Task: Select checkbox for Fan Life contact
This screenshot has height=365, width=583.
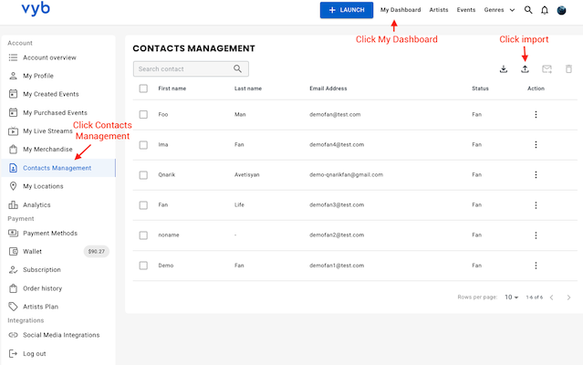Action: click(143, 205)
